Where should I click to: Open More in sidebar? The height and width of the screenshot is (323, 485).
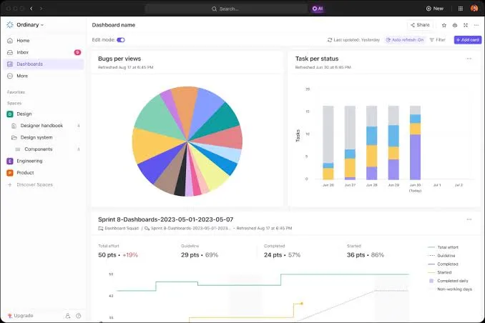pyautogui.click(x=44, y=76)
